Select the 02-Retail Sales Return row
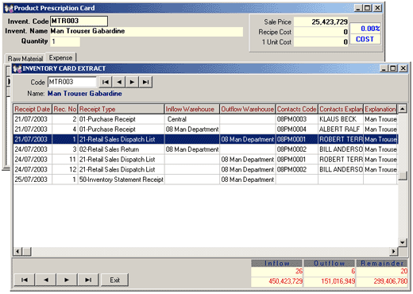The image size is (413, 294). click(206, 149)
